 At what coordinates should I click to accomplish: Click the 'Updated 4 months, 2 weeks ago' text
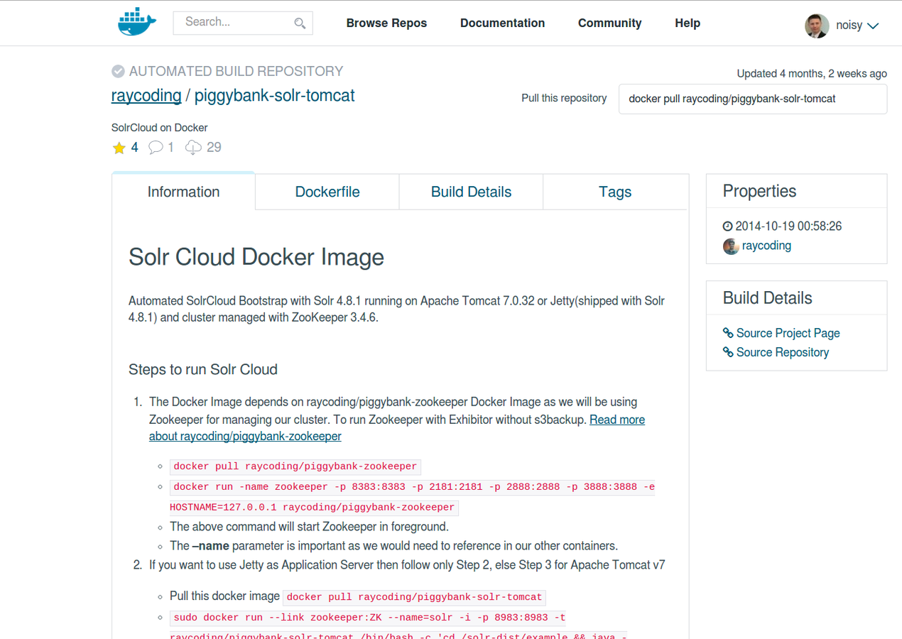[812, 73]
